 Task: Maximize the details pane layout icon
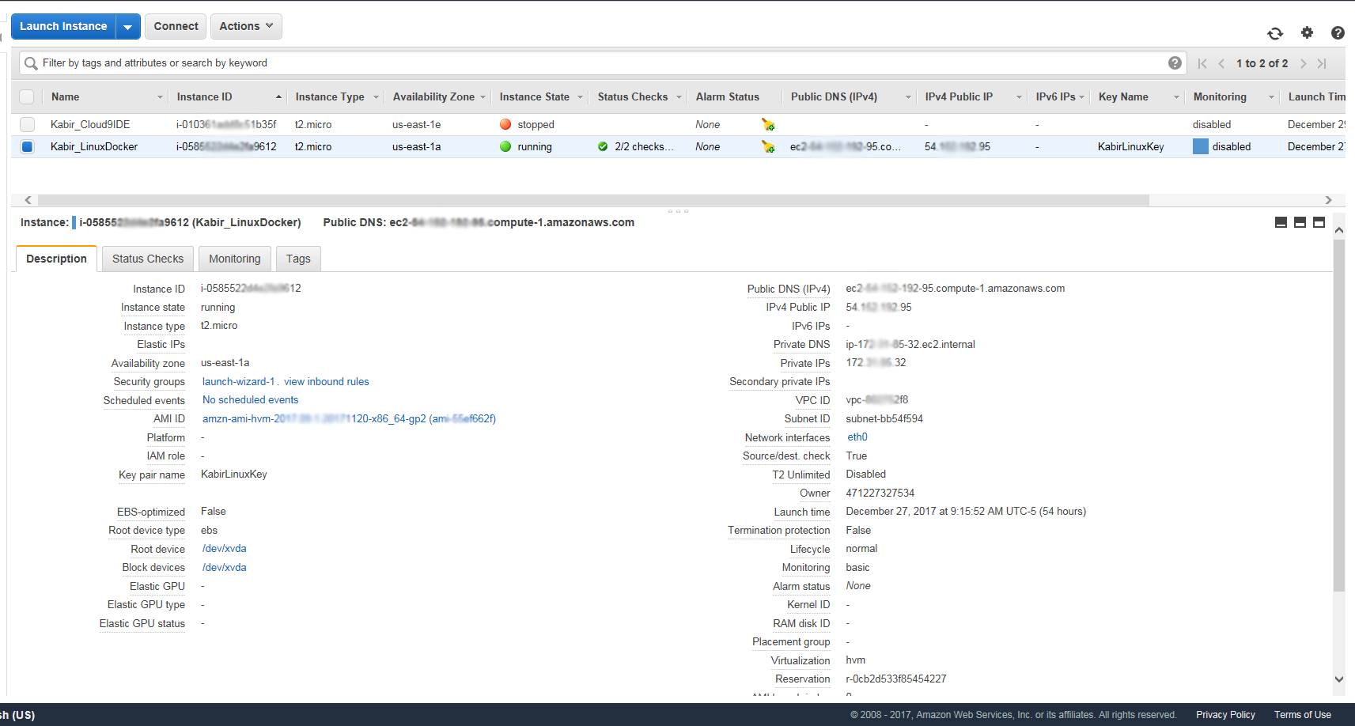pos(1319,222)
